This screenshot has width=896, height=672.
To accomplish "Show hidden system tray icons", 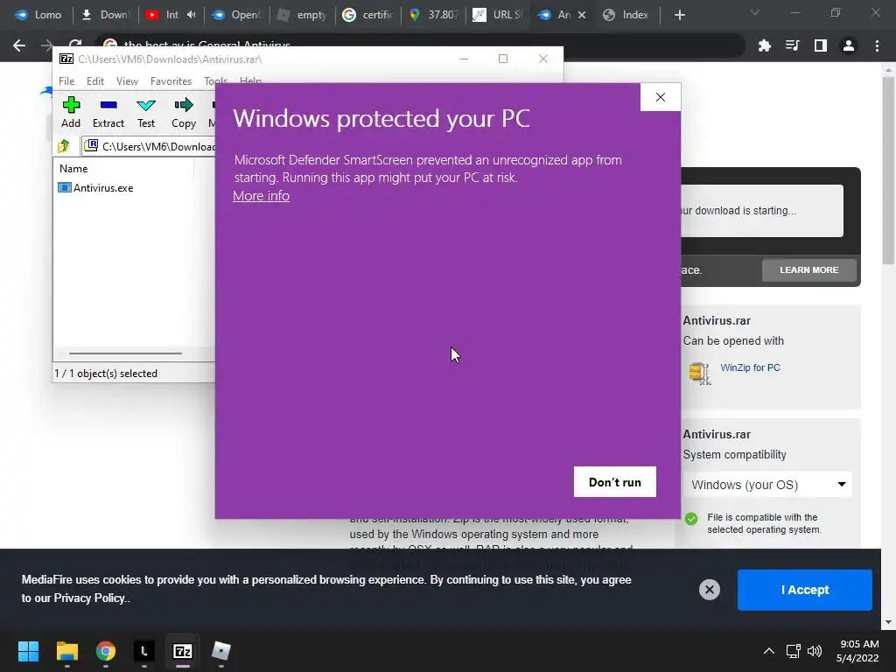I will point(769,651).
